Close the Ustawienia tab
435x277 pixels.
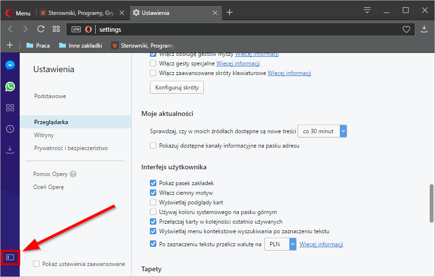pos(215,13)
